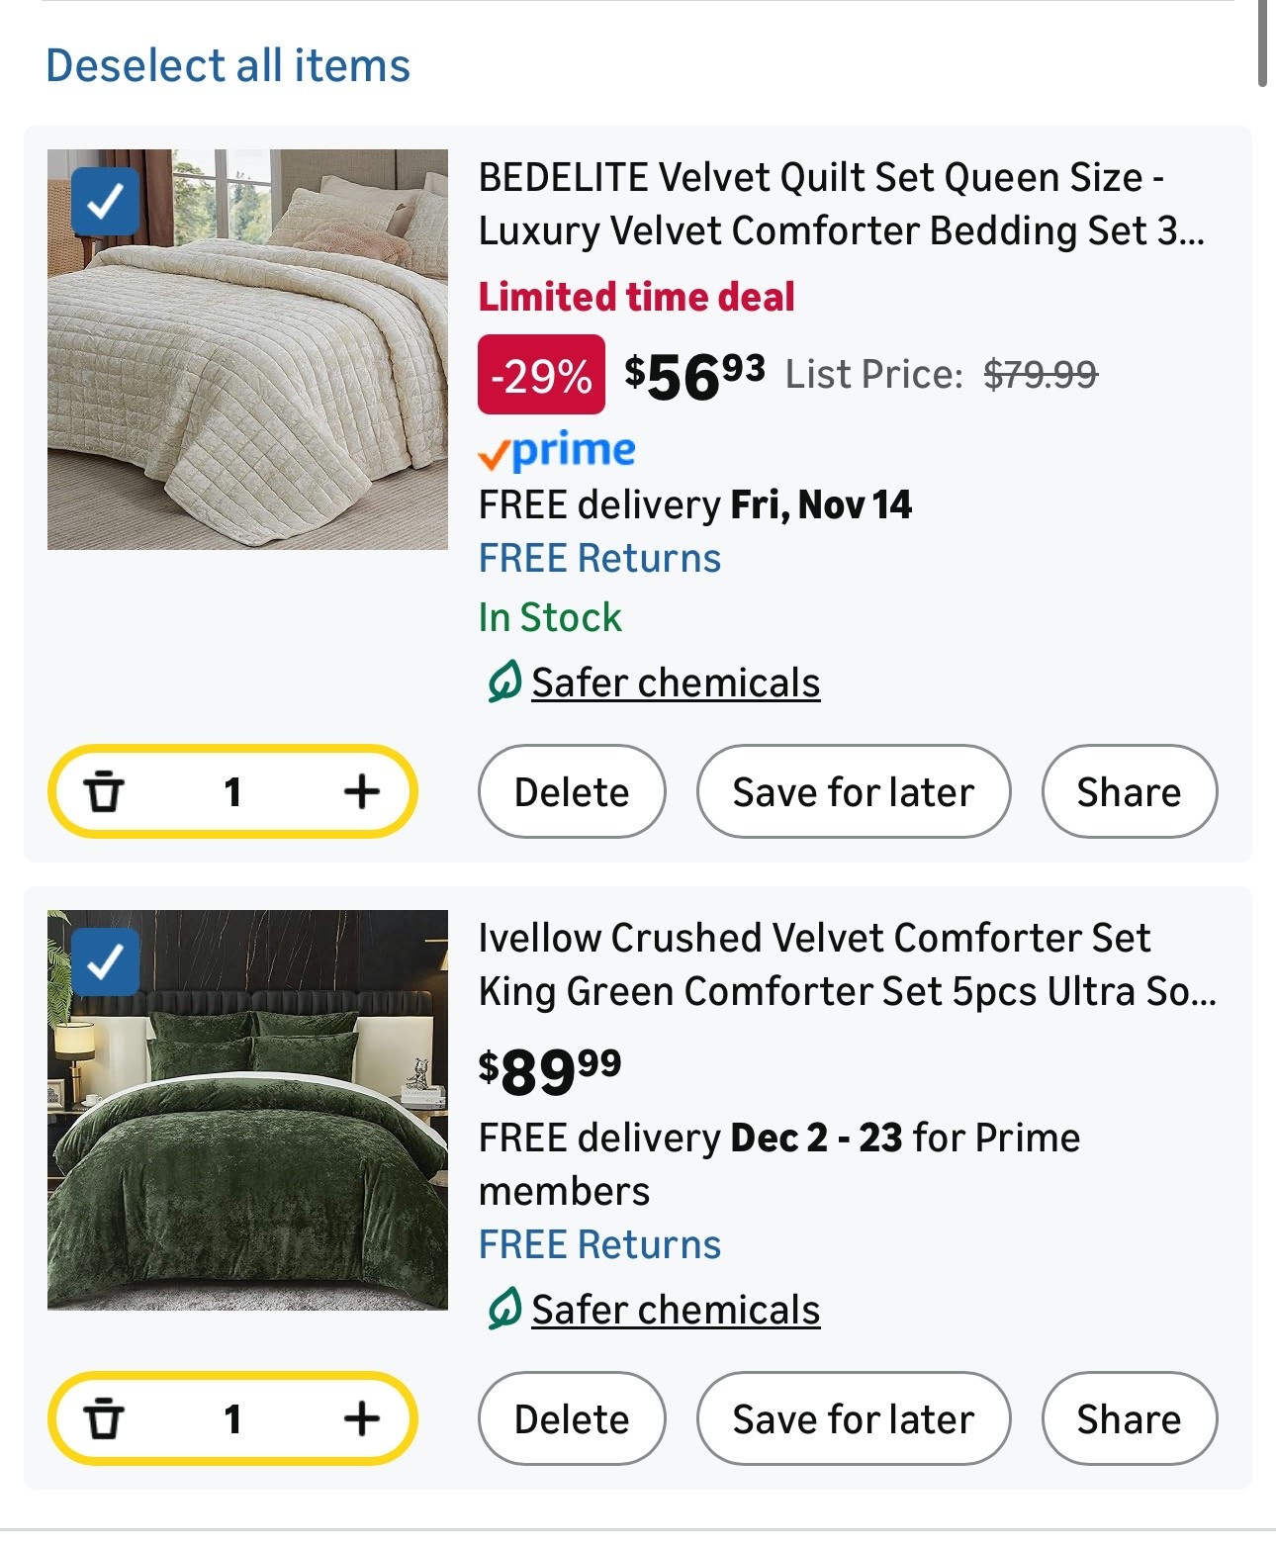Click trash icon for Ivellow comforter quantity
Image resolution: width=1276 pixels, height=1549 pixels.
pyautogui.click(x=103, y=1419)
